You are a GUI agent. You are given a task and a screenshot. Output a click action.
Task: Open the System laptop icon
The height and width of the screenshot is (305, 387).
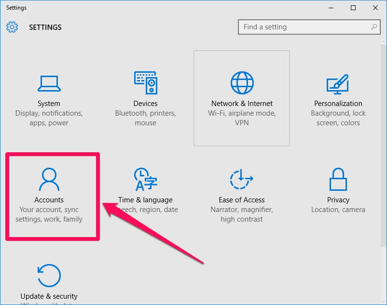(49, 83)
